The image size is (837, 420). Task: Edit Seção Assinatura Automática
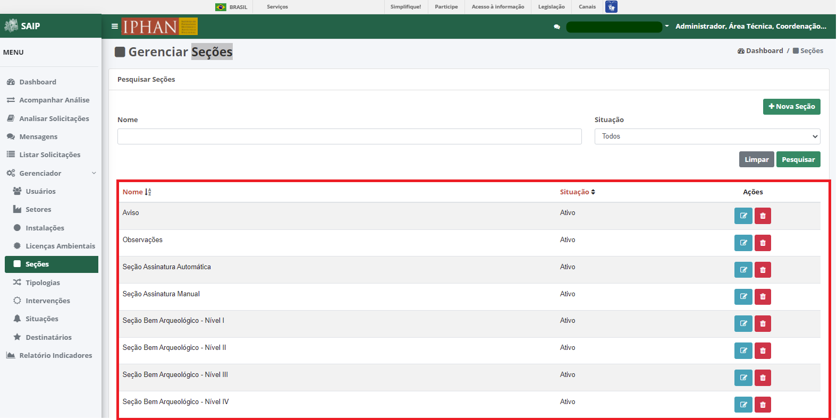coord(743,270)
